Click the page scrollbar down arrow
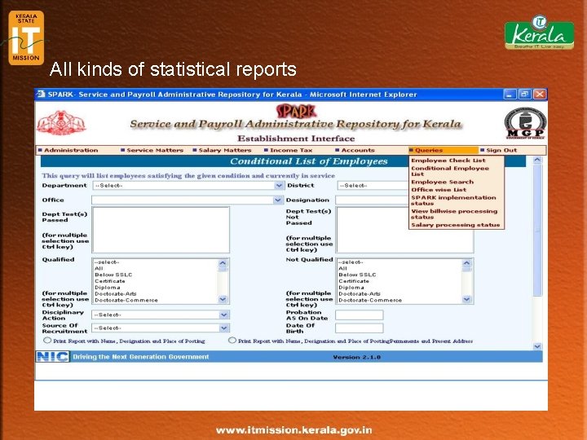Viewport: 587px width, 440px height. coord(537,346)
